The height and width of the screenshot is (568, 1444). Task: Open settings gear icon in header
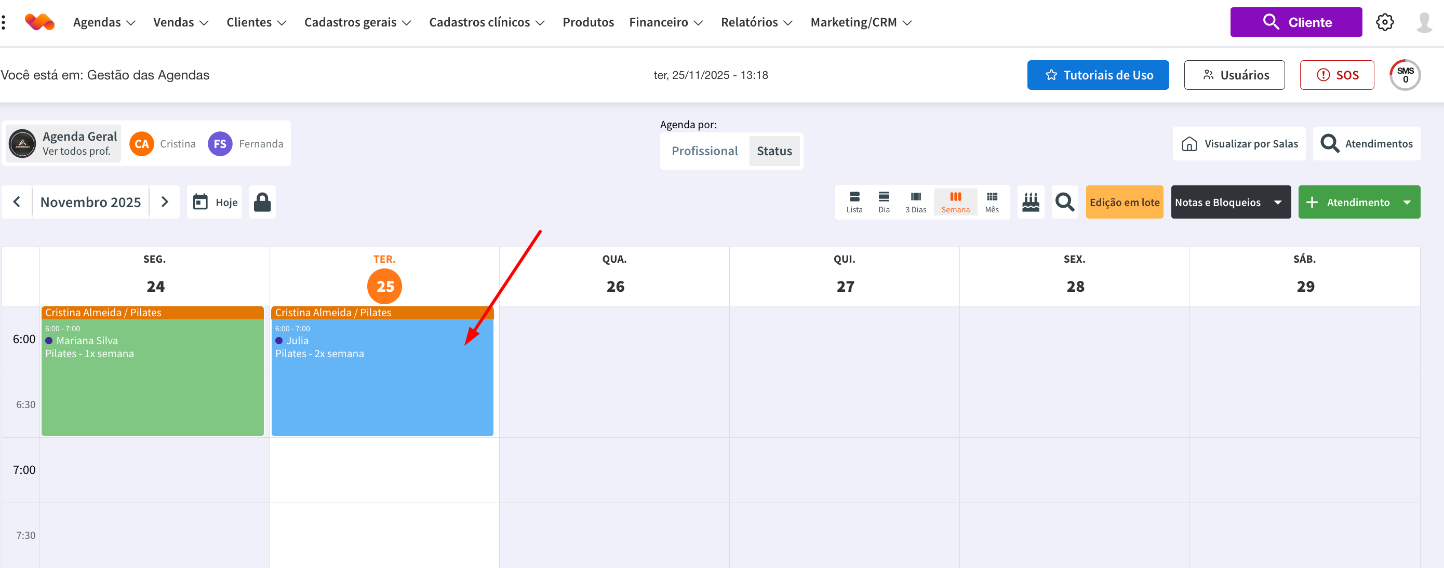1385,22
